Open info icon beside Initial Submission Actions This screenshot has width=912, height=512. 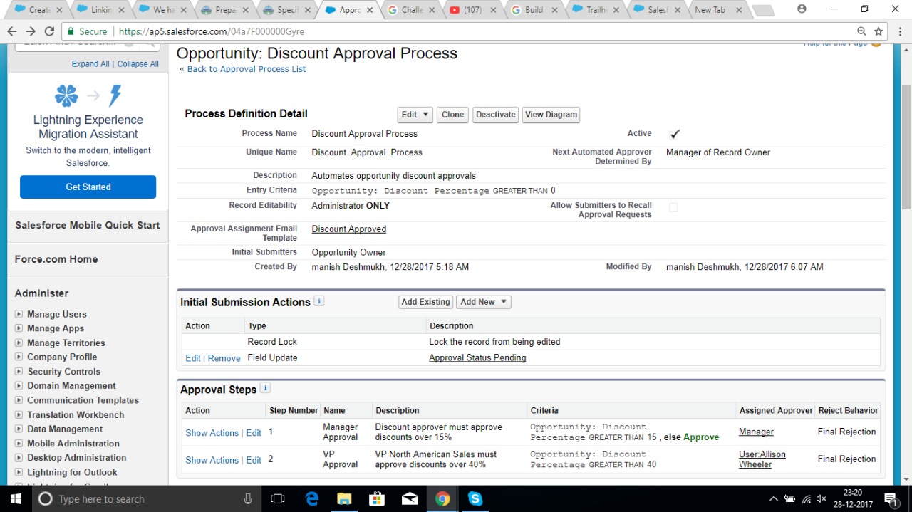(x=319, y=301)
